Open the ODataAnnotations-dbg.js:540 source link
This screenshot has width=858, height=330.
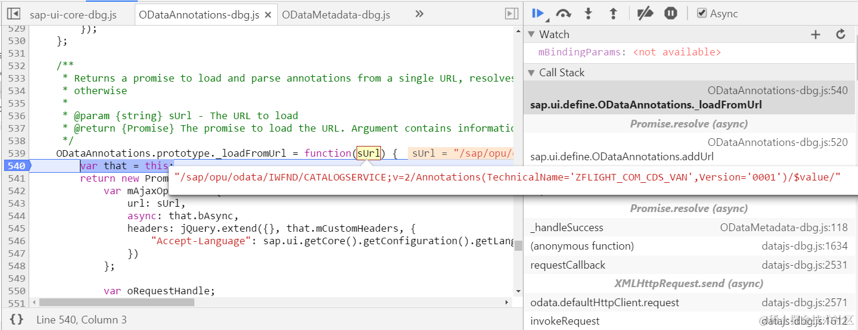[x=778, y=91]
